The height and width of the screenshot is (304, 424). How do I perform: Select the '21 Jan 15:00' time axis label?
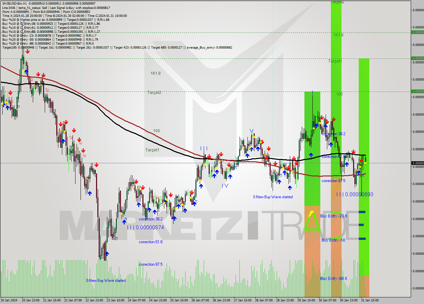51,300
